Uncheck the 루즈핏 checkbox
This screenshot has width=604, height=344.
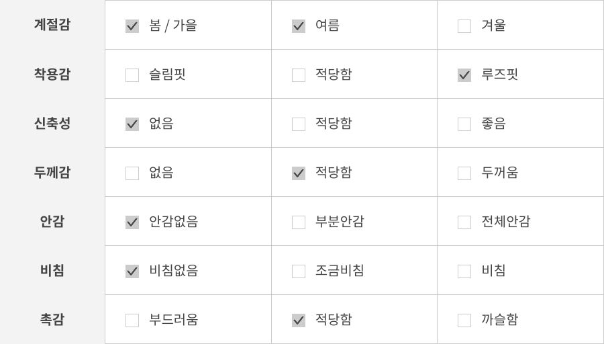pos(464,75)
